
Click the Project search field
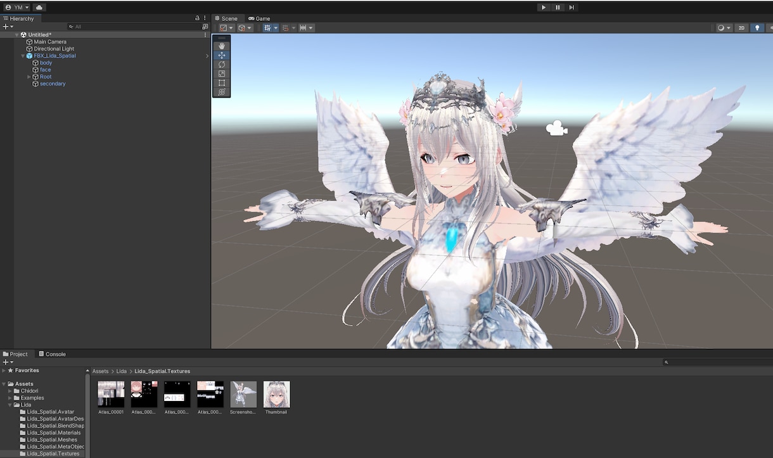tap(719, 362)
